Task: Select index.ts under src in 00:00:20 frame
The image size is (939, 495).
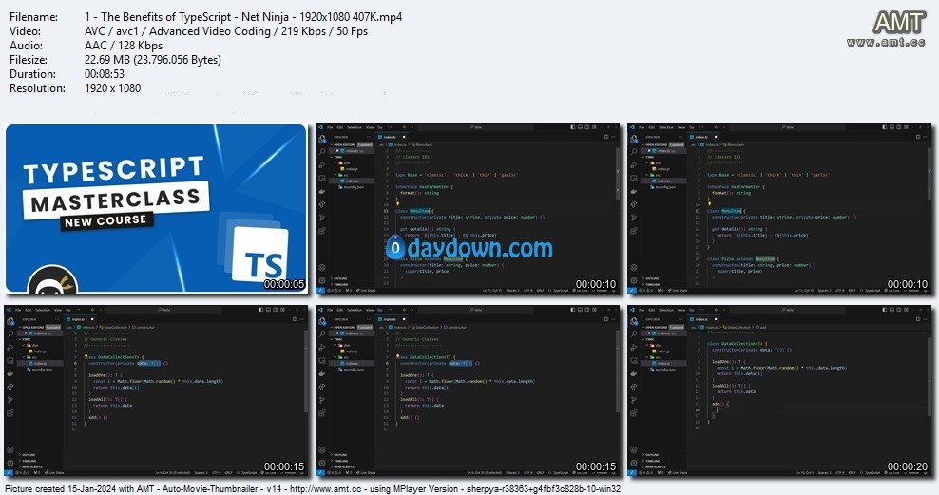Action: 663,363
